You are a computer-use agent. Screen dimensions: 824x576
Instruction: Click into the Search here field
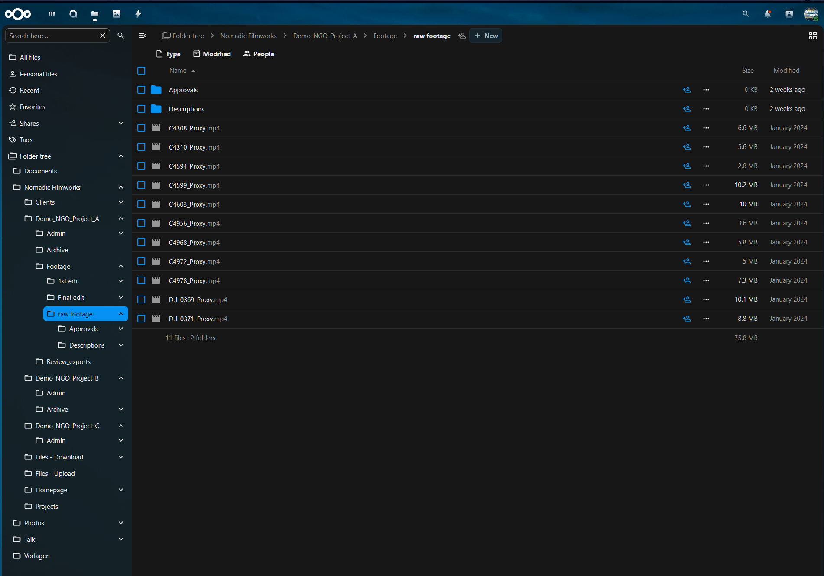click(x=52, y=36)
